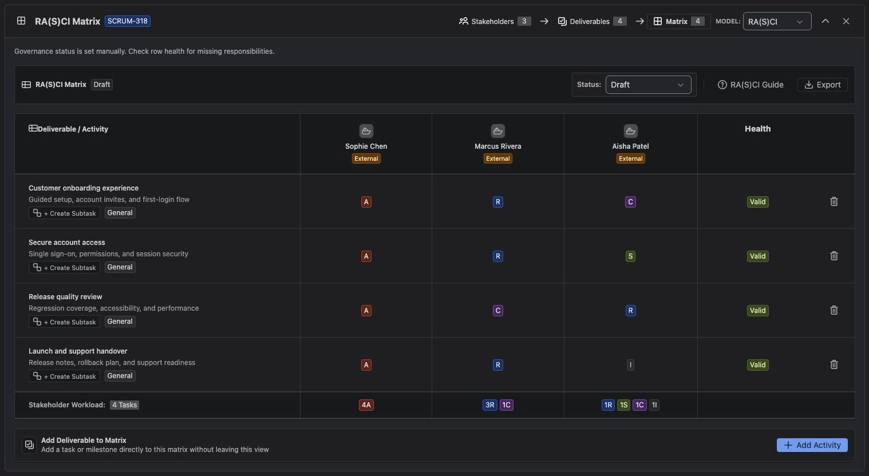Screen dimensions: 869x476
Task: Open the RA(S)CI Guide
Action: point(750,85)
